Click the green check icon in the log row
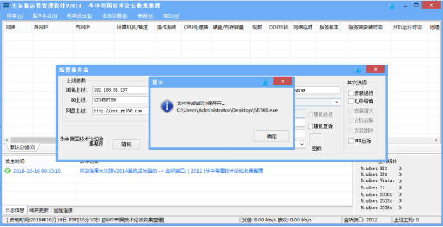 click(x=8, y=171)
